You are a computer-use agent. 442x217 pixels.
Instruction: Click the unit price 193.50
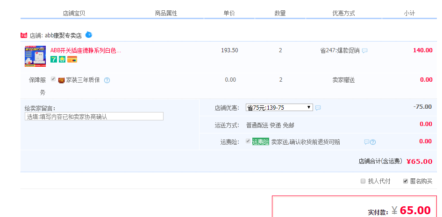(229, 50)
